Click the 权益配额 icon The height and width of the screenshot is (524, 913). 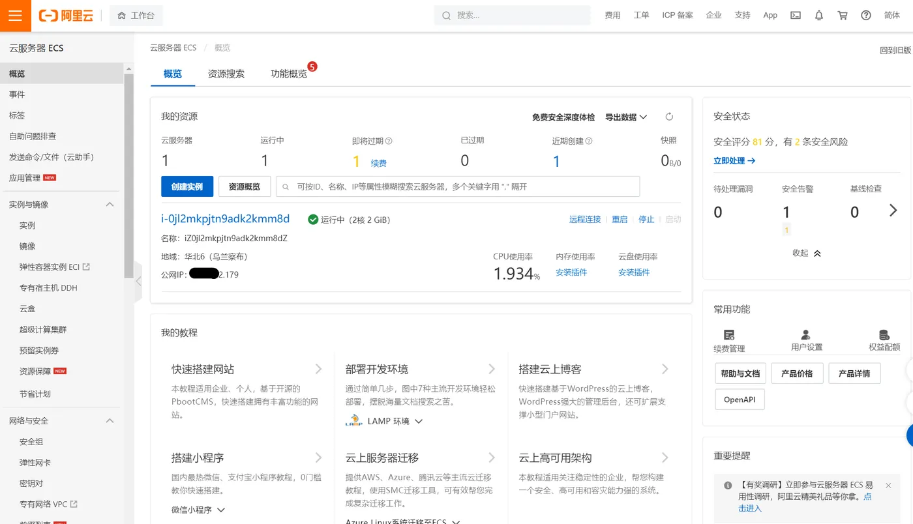884,335
